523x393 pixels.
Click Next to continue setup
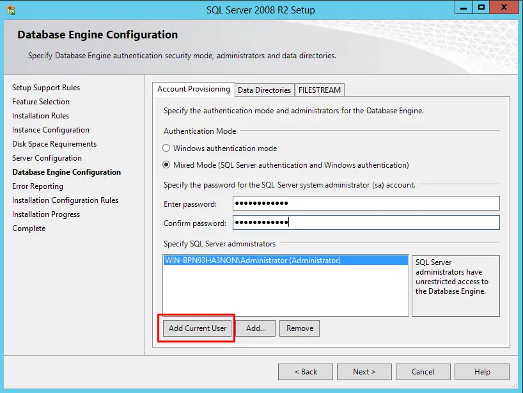(364, 371)
